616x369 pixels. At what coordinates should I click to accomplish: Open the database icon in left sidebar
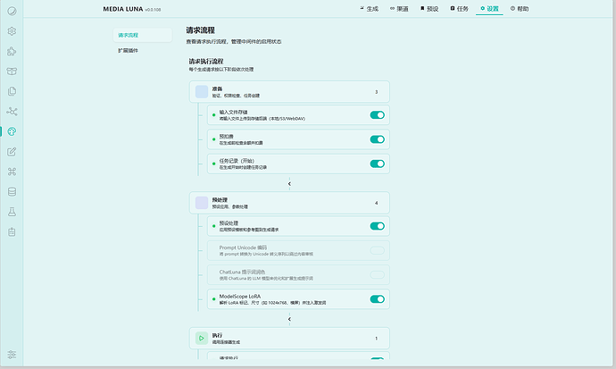coord(12,191)
